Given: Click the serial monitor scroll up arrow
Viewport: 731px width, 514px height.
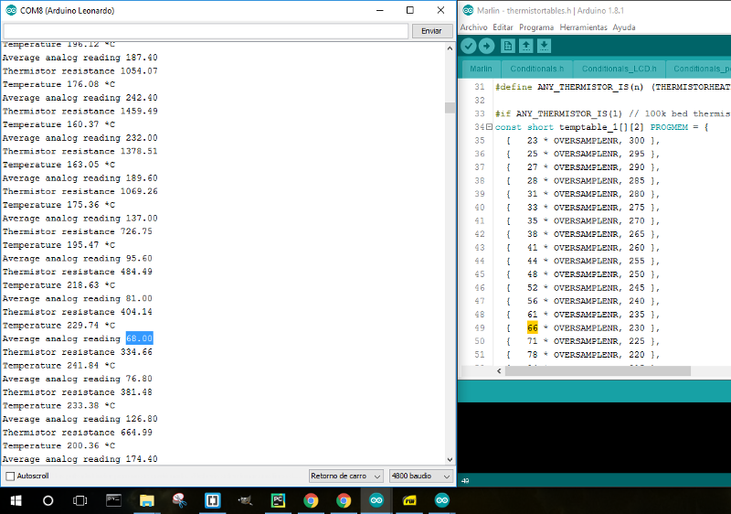Looking at the screenshot, I should click(x=450, y=48).
